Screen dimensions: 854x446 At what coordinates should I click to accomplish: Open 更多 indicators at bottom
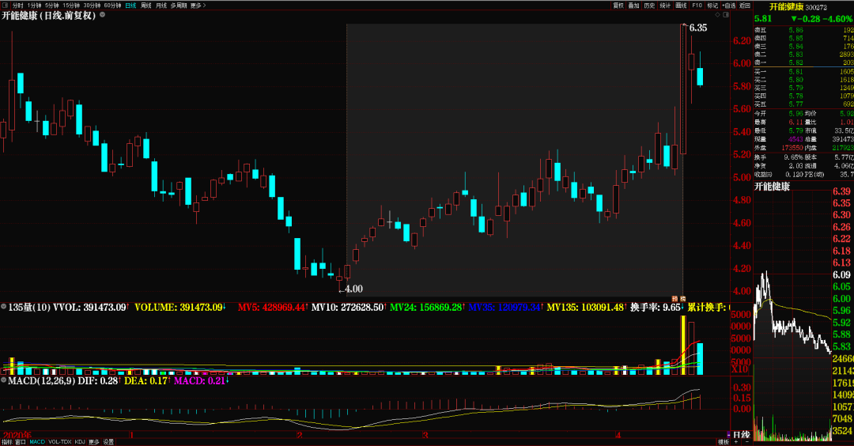[x=93, y=442]
